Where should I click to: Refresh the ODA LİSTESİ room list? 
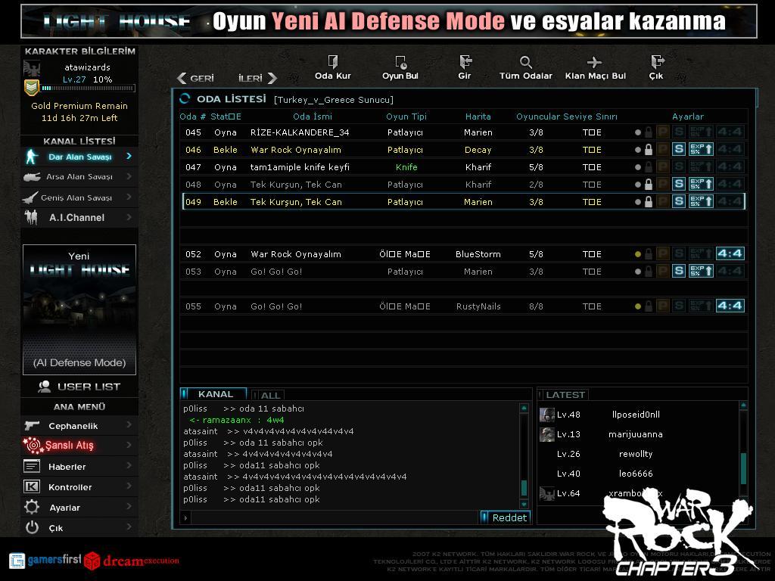click(185, 99)
